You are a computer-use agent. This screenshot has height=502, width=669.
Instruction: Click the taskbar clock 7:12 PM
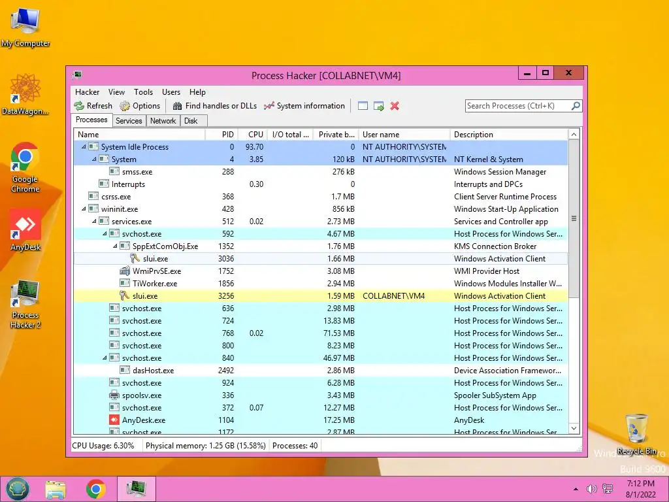click(641, 483)
